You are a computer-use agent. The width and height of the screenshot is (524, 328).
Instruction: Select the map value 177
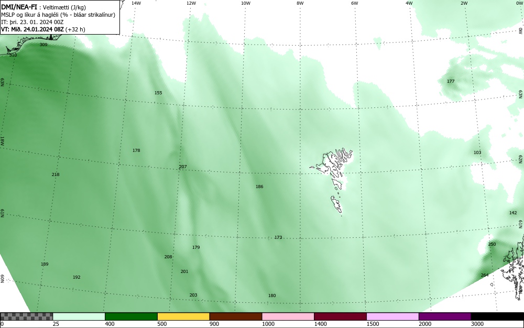click(451, 81)
